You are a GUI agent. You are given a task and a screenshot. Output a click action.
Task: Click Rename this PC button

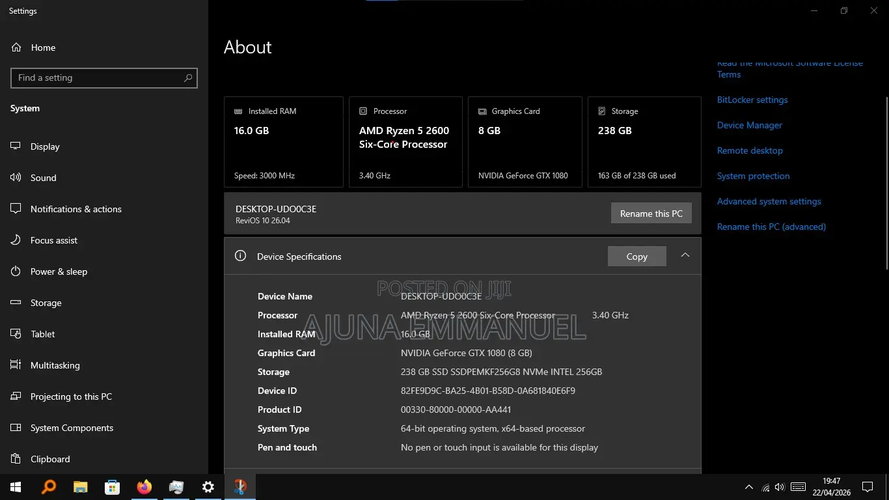651,214
